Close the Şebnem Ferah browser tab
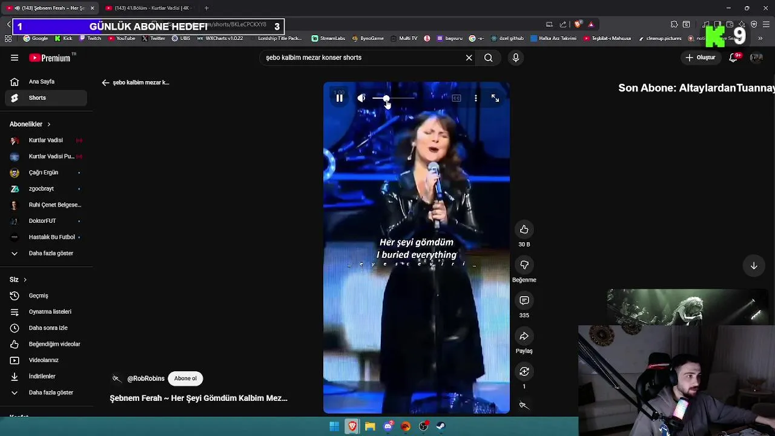 92,8
